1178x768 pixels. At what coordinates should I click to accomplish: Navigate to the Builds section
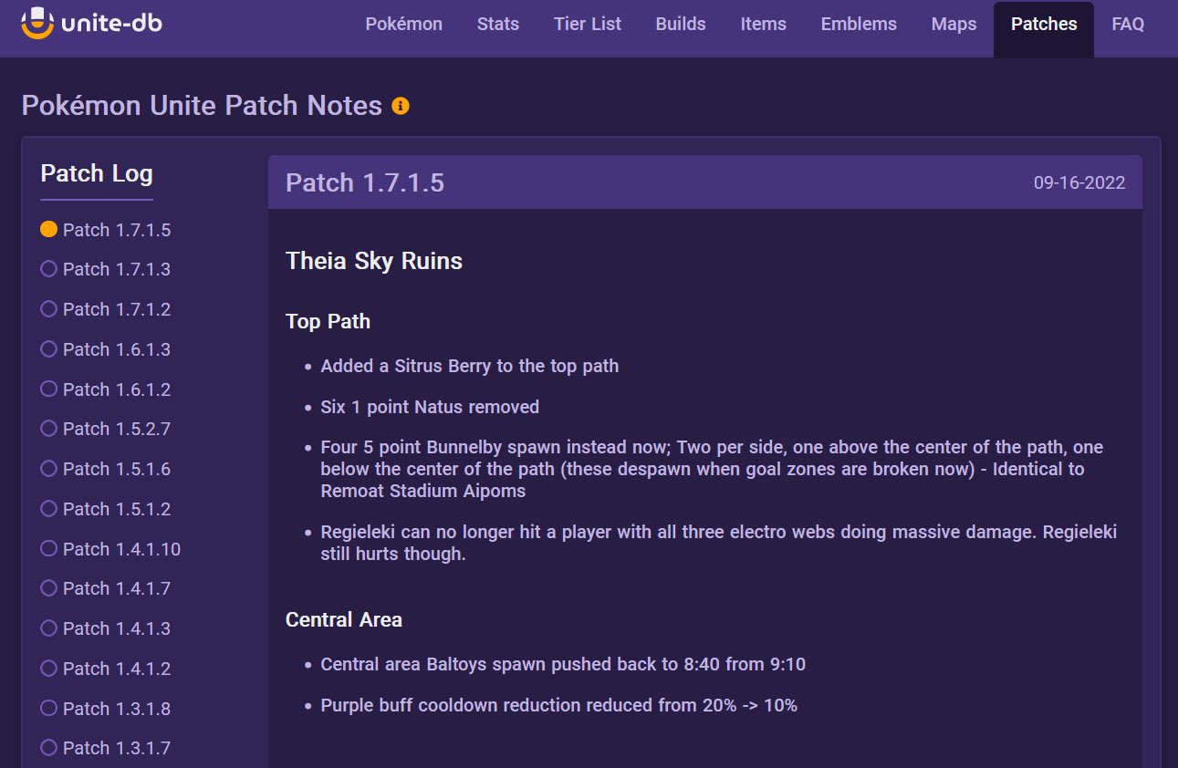681,25
